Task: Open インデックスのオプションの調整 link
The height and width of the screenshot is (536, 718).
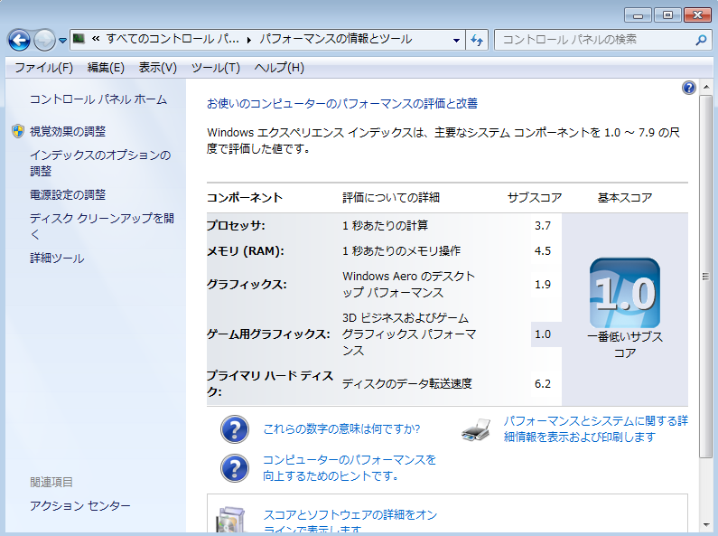Action: point(100,163)
